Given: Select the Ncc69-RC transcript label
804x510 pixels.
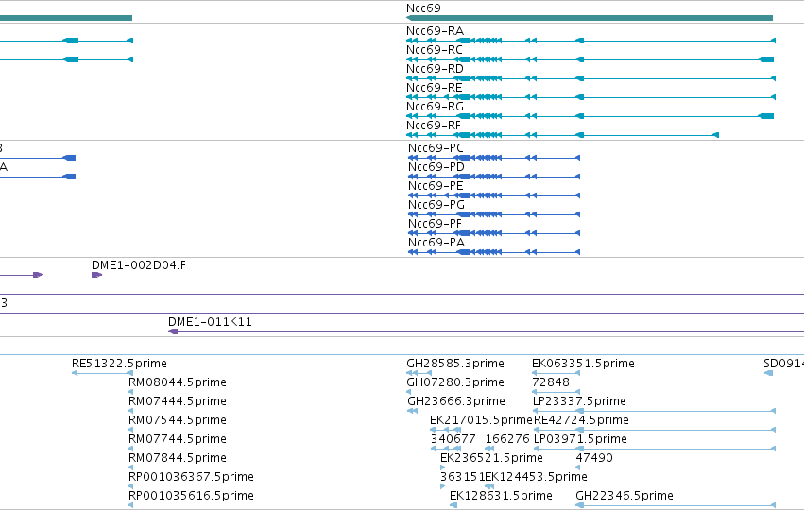Looking at the screenshot, I should [435, 50].
